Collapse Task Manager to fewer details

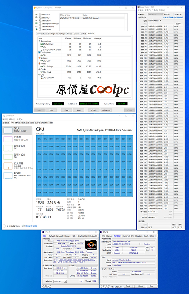(12, 226)
